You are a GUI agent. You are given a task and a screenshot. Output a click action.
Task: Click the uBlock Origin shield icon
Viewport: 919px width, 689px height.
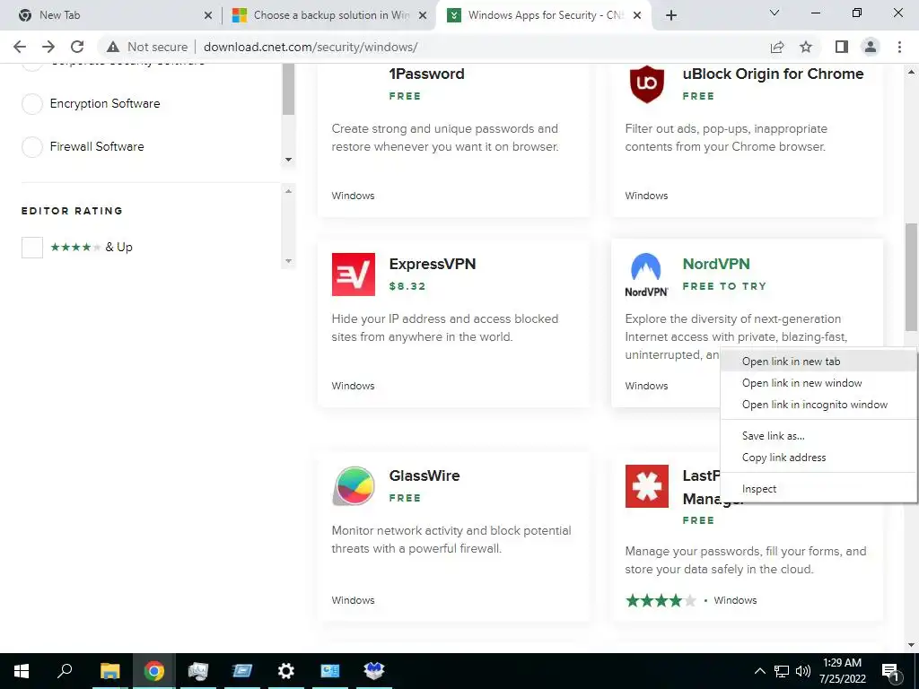click(646, 84)
